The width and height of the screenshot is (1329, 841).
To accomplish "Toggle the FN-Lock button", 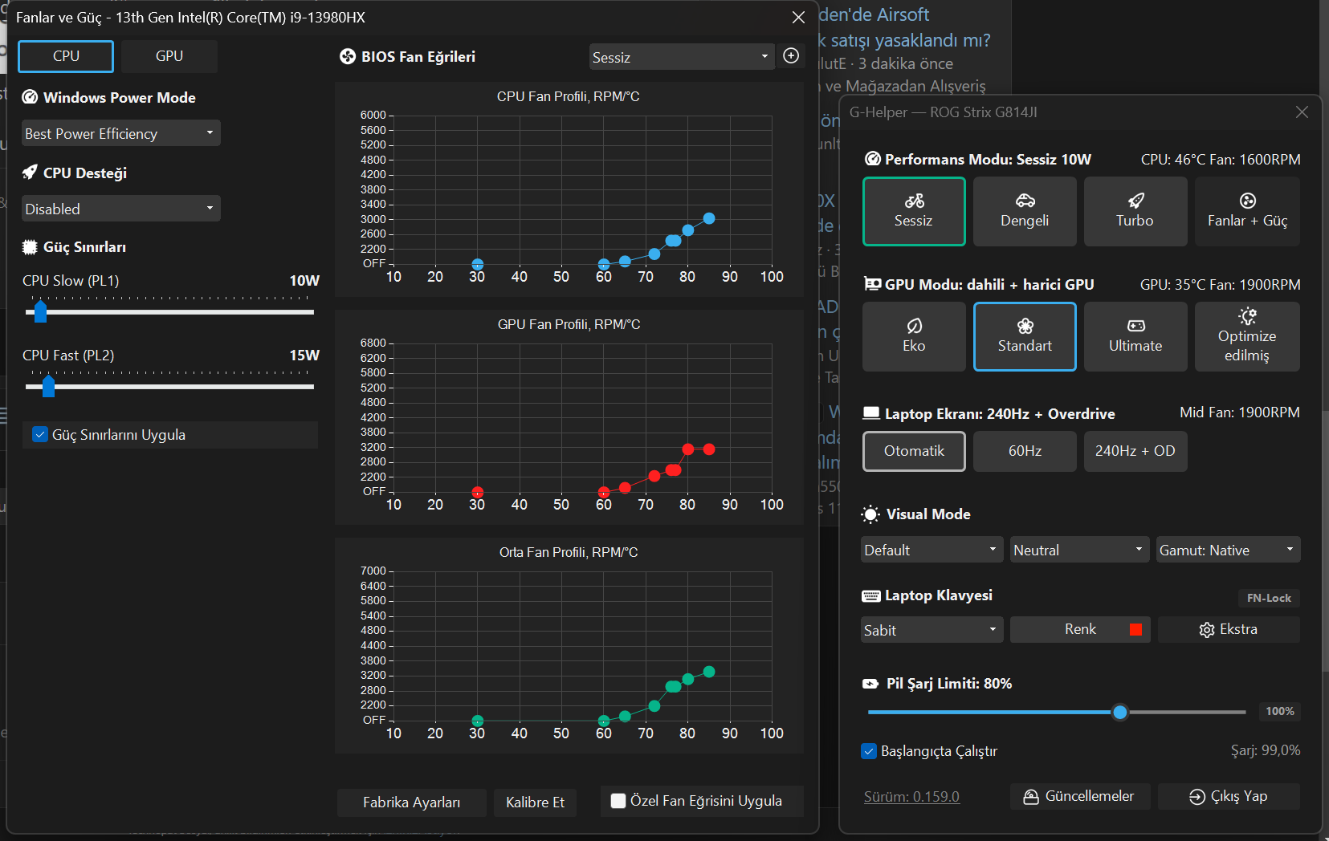I will 1269,598.
